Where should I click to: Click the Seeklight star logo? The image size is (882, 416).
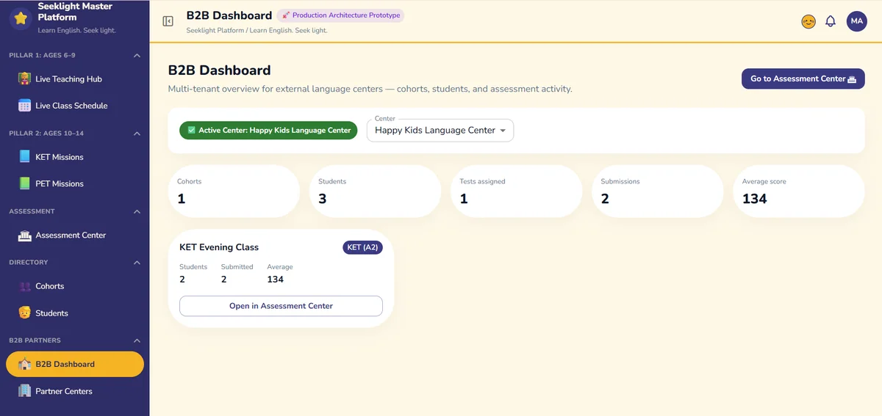click(21, 19)
